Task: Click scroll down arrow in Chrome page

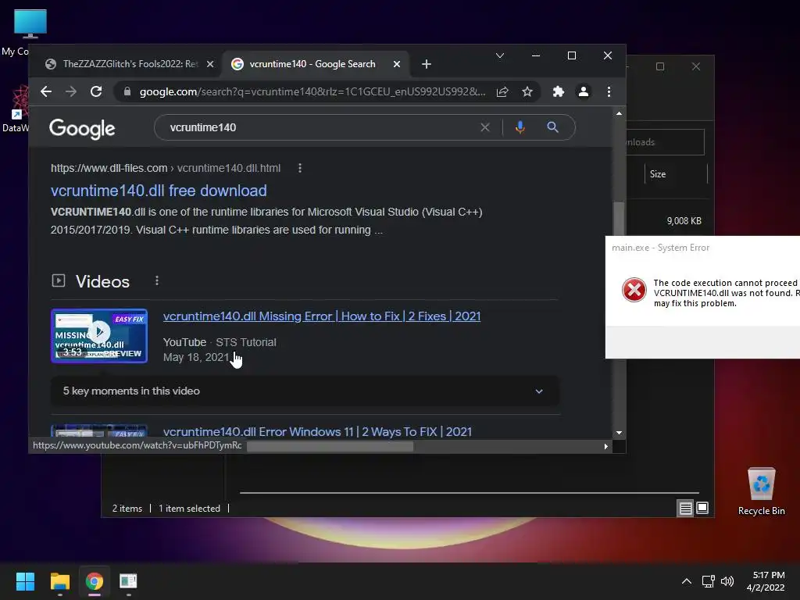Action: (619, 433)
